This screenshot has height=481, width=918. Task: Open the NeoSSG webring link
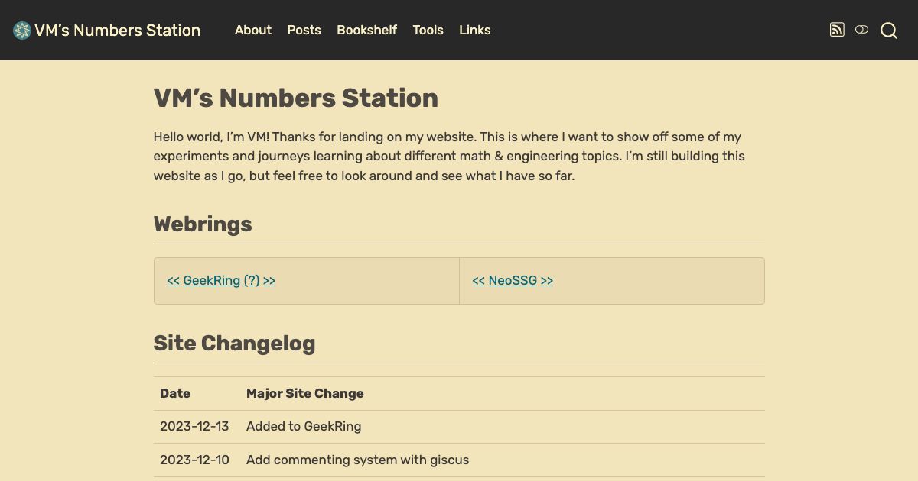[x=513, y=280]
